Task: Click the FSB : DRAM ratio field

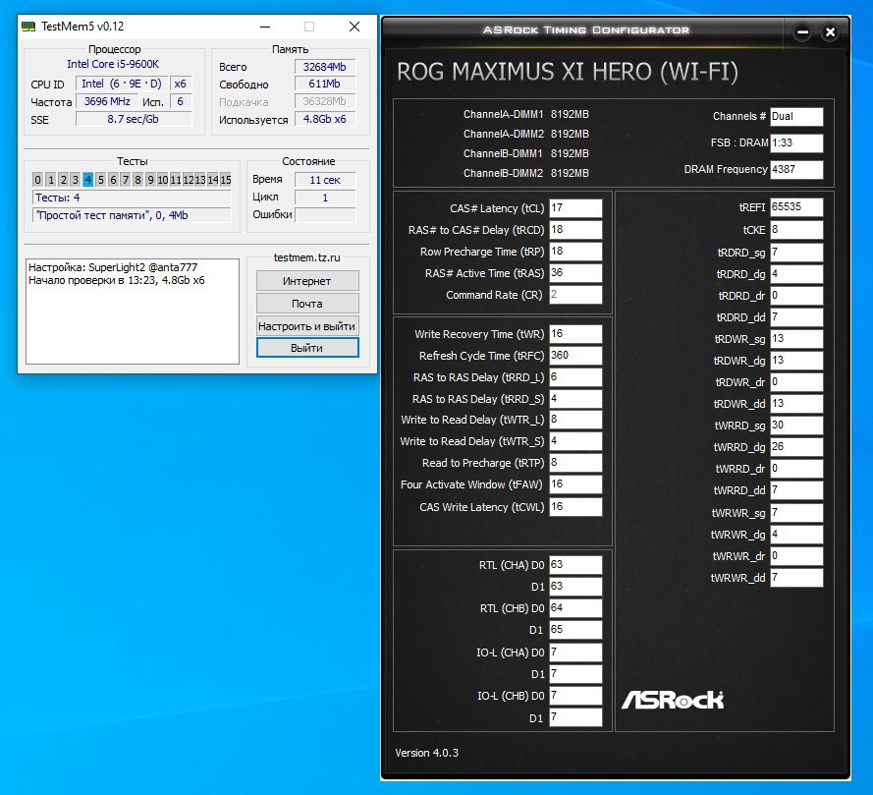Action: tap(796, 142)
